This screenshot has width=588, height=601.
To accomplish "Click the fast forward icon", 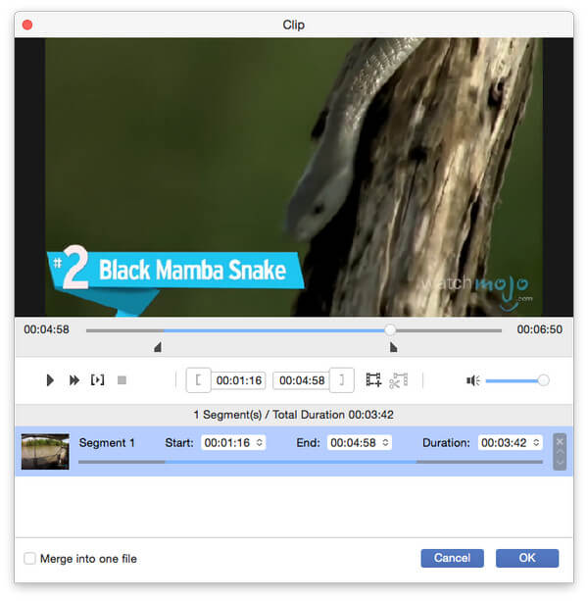I will (x=74, y=380).
